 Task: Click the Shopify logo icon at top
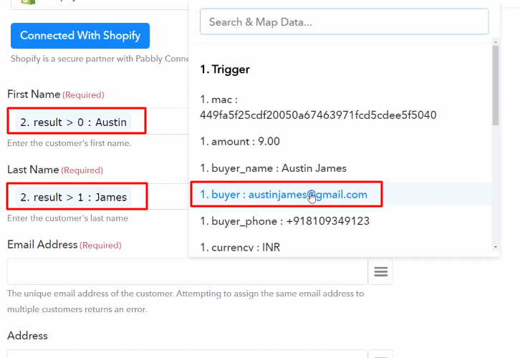(x=28, y=3)
